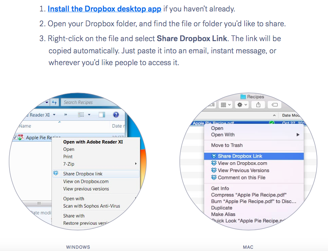Viewport: 328px width, 251px height.
Task: Open the Reader XI dropdown arrow
Action: click(x=54, y=115)
